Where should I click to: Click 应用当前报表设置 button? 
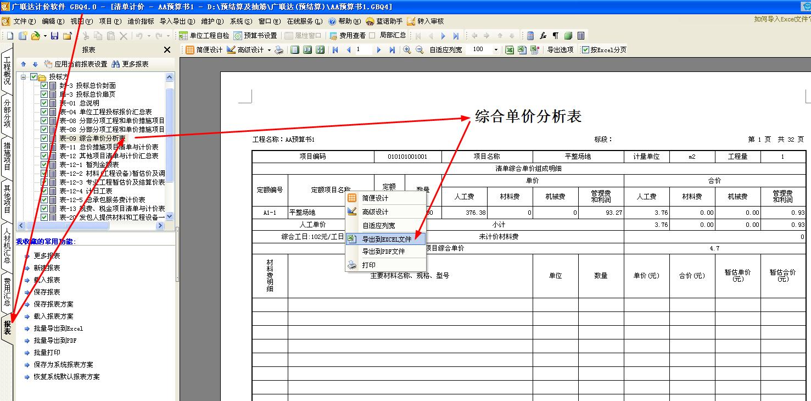click(76, 64)
